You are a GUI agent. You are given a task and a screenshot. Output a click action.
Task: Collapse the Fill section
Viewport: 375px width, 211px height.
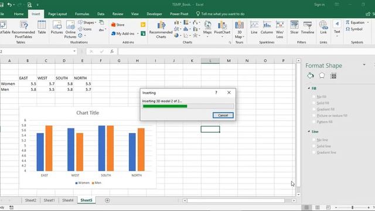(x=309, y=89)
